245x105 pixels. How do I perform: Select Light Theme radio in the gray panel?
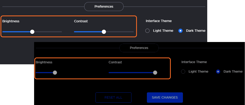pos(148,31)
